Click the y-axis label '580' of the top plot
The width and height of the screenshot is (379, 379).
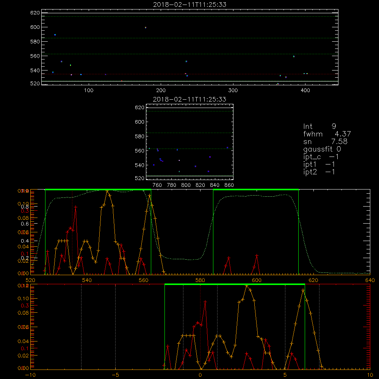35,42
